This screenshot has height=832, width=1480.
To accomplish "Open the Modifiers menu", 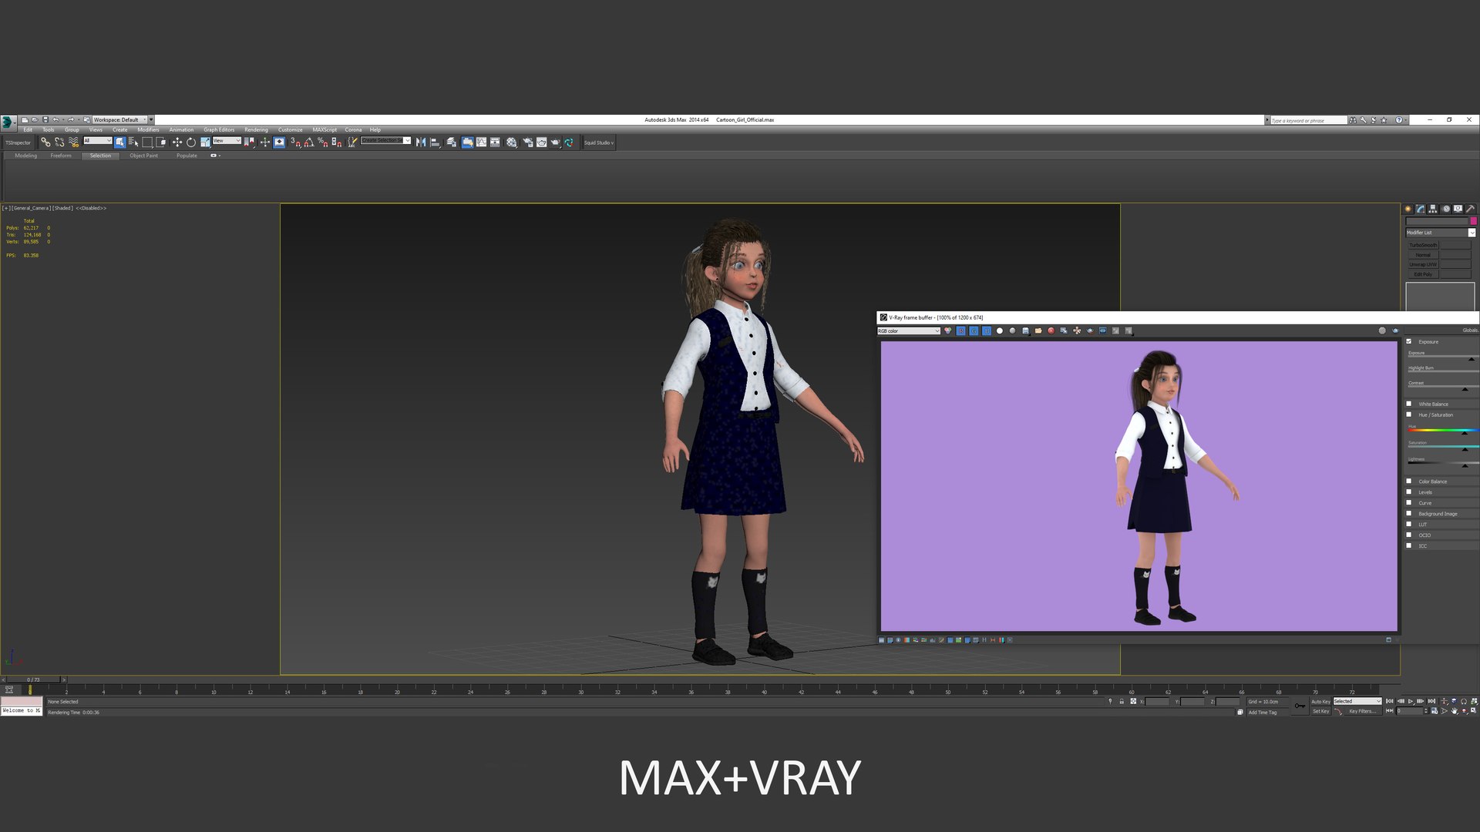I will (148, 129).
